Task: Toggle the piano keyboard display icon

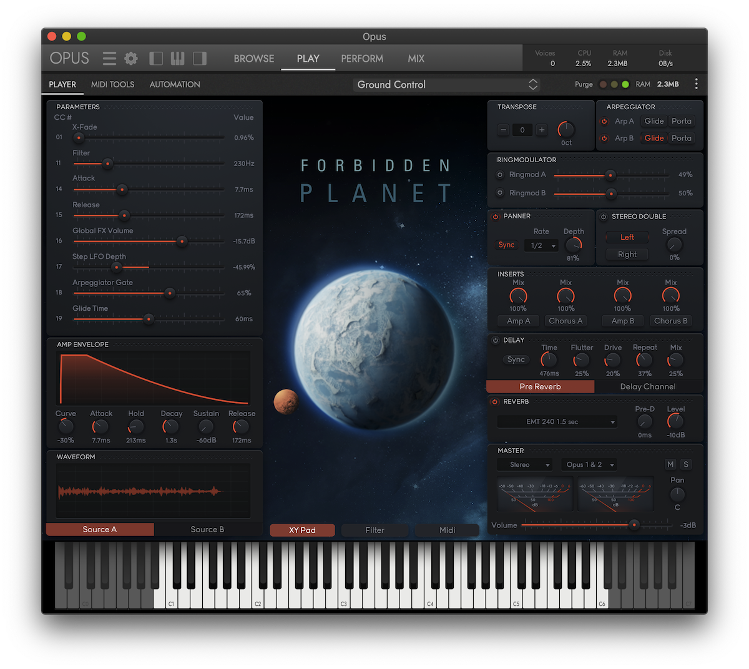Action: coord(177,59)
